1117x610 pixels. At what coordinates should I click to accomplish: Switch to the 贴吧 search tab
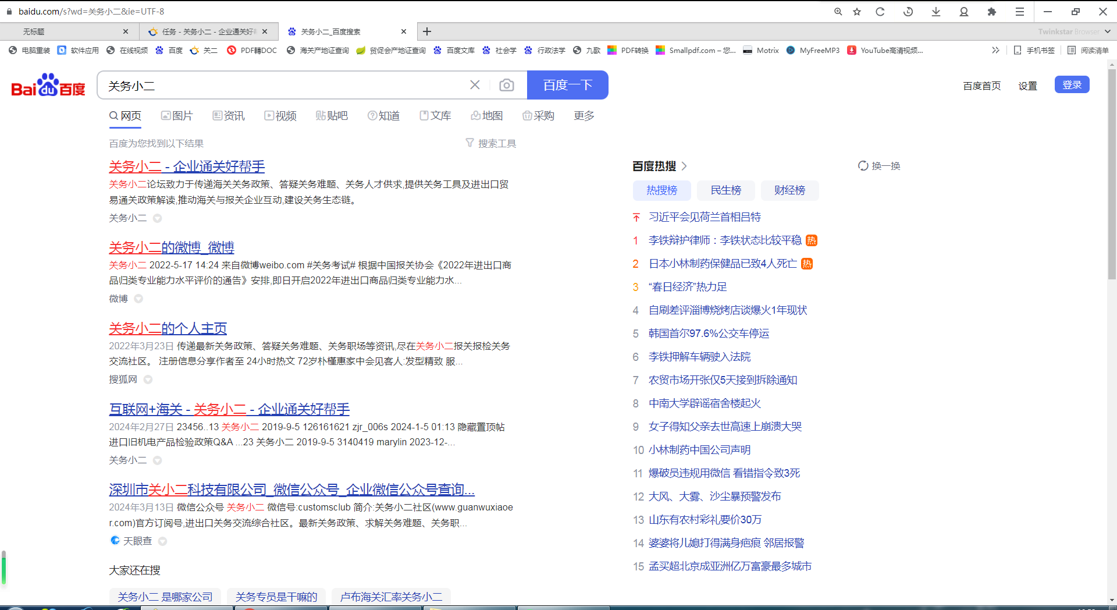coord(332,116)
